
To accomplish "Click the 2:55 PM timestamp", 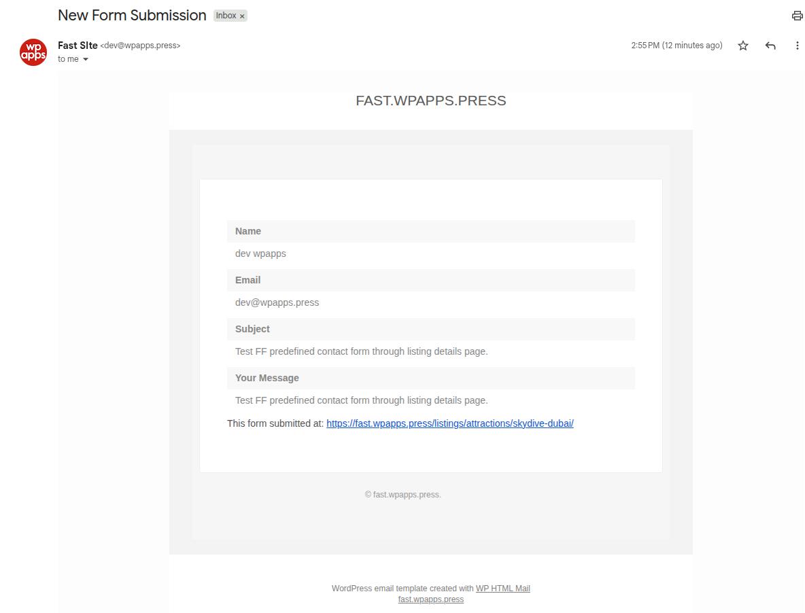I will coord(676,46).
